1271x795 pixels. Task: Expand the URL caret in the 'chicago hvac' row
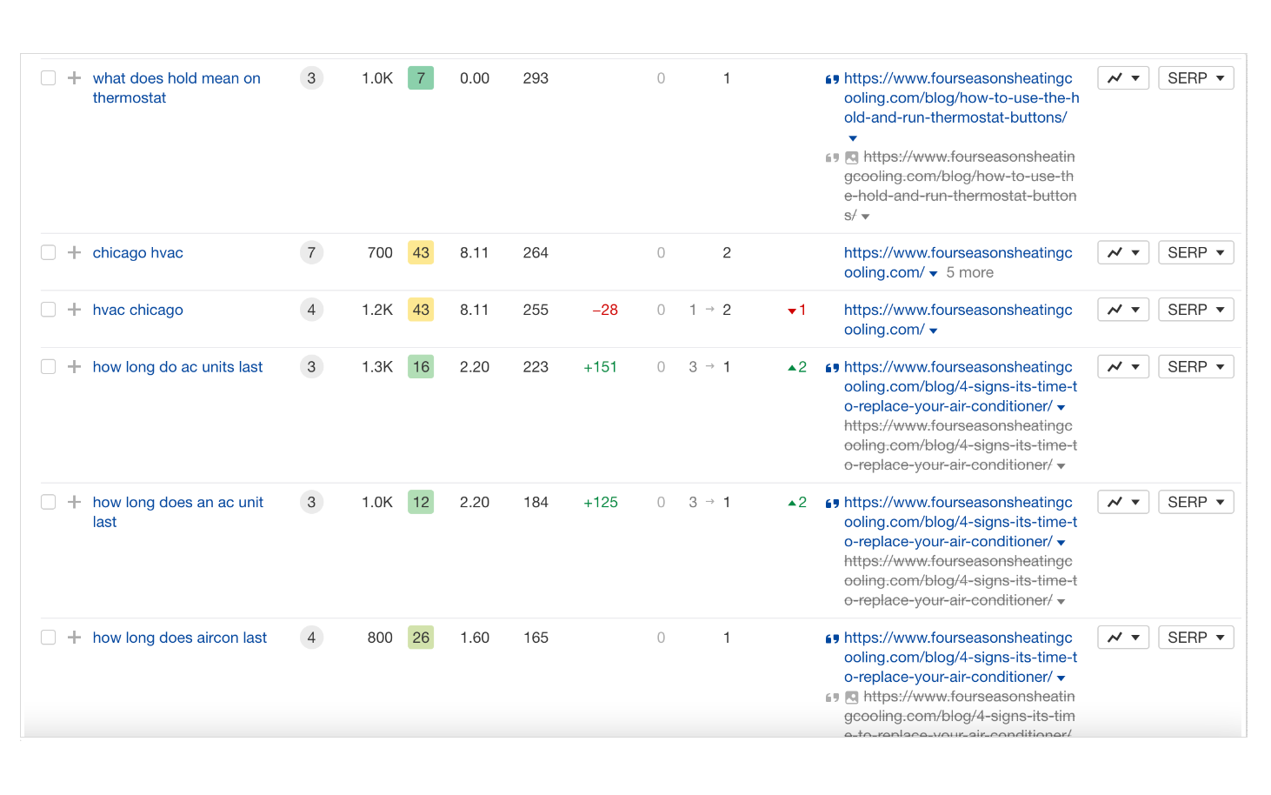click(x=934, y=274)
